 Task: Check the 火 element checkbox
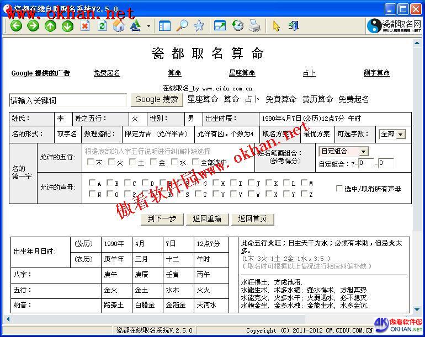coord(111,162)
